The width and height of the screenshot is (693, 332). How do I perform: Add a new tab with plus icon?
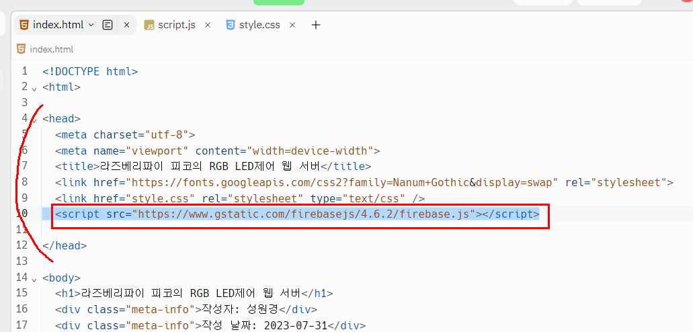315,25
